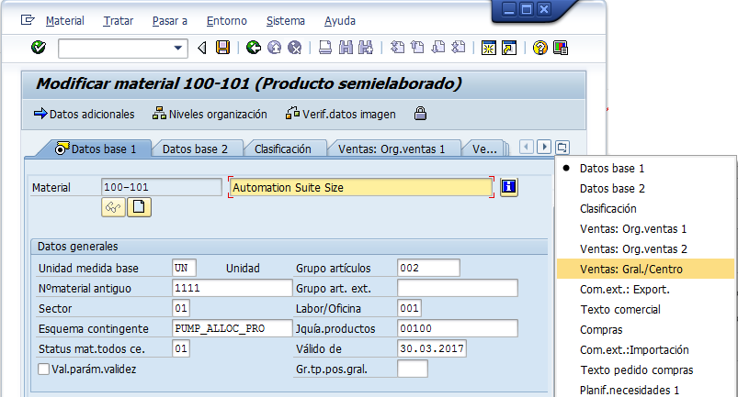Click the Next Page icon
738x397 pixels.
coord(438,48)
